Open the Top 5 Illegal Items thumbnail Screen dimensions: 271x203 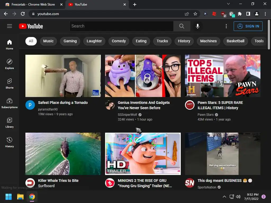[223, 76]
